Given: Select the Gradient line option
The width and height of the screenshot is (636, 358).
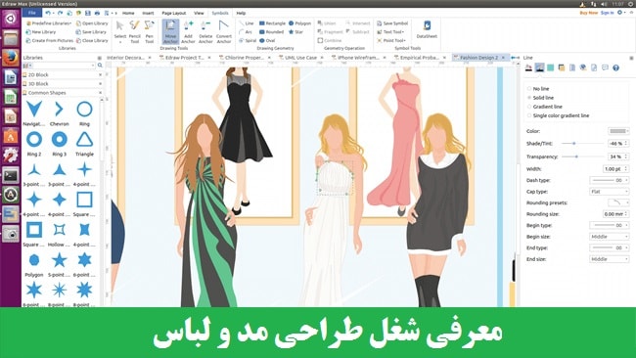Looking at the screenshot, I should [x=544, y=107].
